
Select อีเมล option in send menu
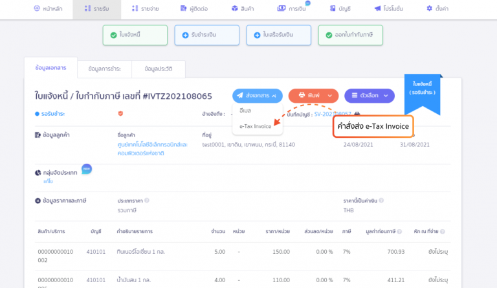(246, 111)
